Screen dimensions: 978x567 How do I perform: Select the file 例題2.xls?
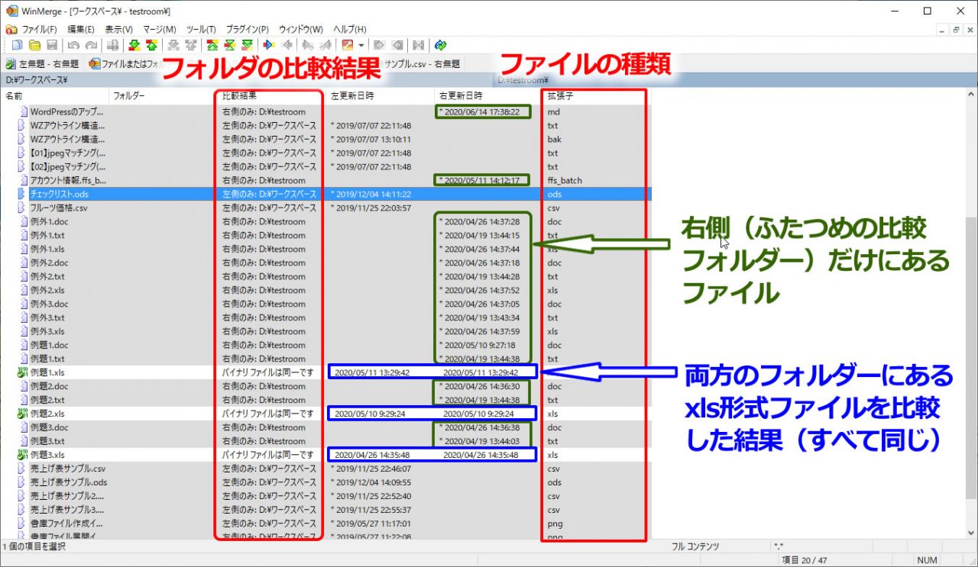click(x=47, y=414)
